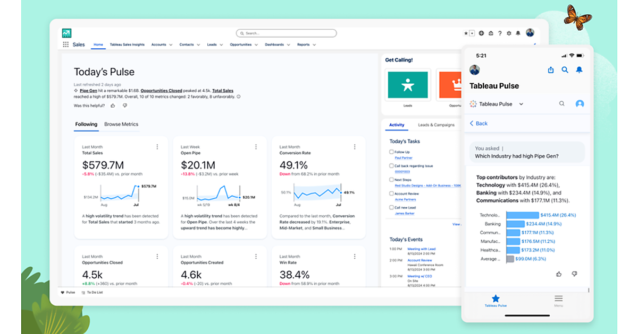Click the info icon after the Pulse summary

[x=238, y=96]
